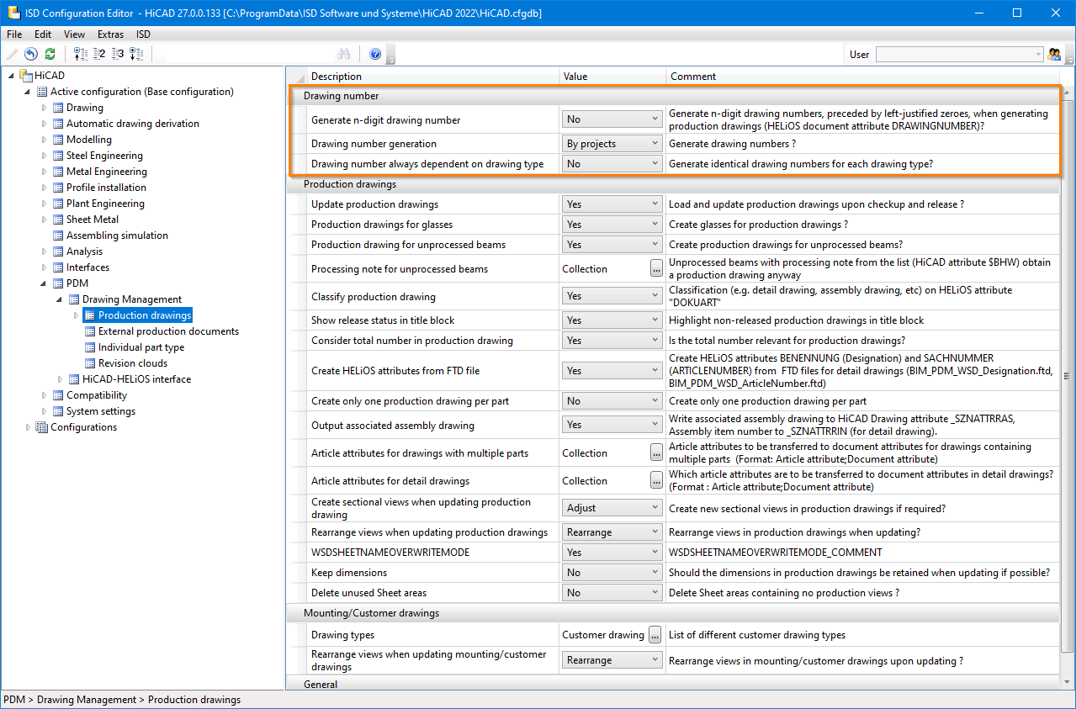
Task: Open Show release status in title block dropdown
Action: (612, 320)
